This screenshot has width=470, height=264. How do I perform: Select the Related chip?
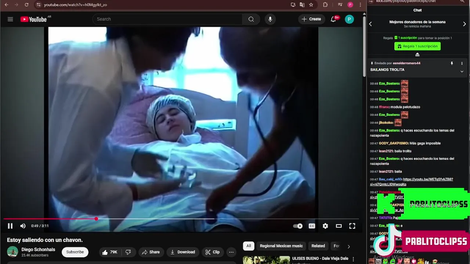click(318, 246)
